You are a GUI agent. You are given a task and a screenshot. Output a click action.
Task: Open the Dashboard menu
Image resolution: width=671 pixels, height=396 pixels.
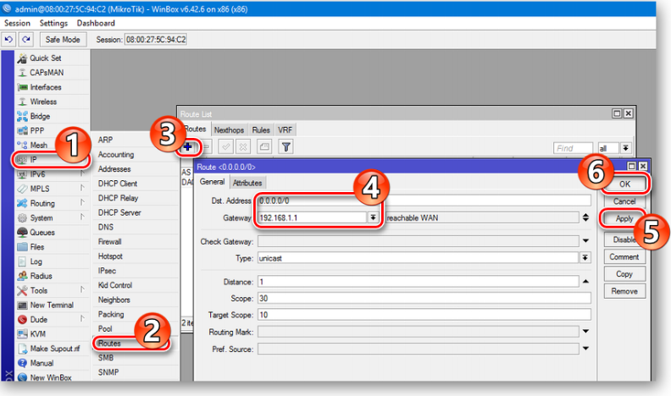(x=96, y=23)
